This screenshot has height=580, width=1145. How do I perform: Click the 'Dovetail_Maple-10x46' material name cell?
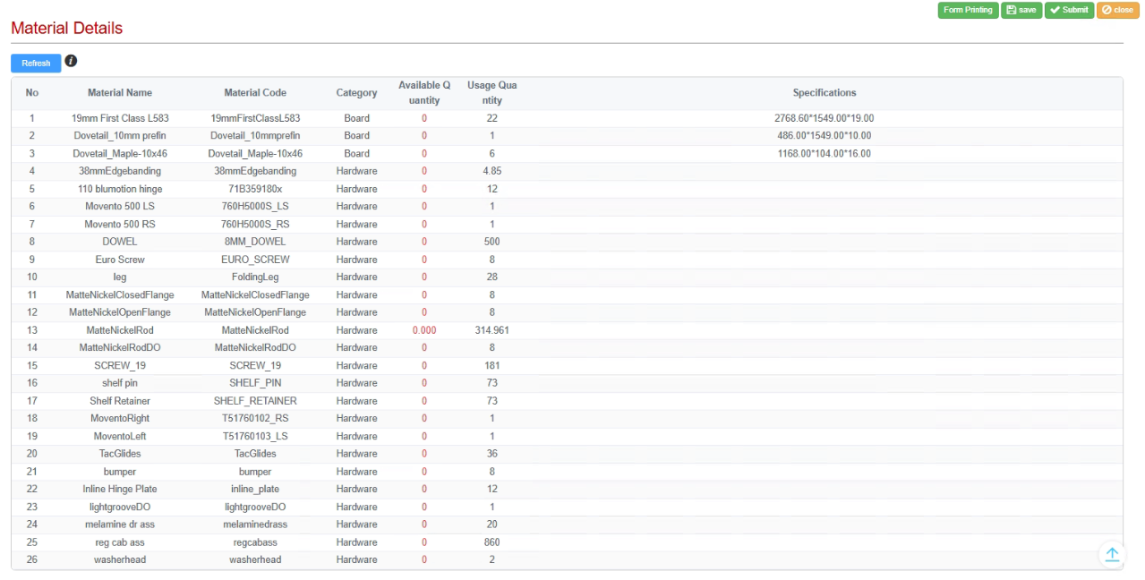click(120, 154)
